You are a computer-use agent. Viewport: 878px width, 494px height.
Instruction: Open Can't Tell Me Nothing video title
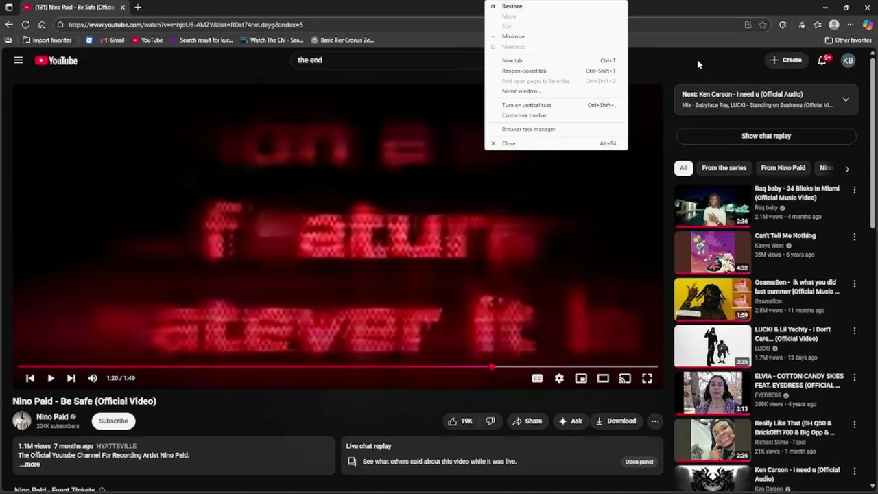coord(785,235)
